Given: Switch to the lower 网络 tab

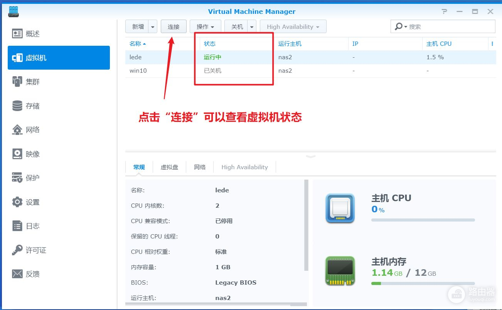Looking at the screenshot, I should [200, 167].
